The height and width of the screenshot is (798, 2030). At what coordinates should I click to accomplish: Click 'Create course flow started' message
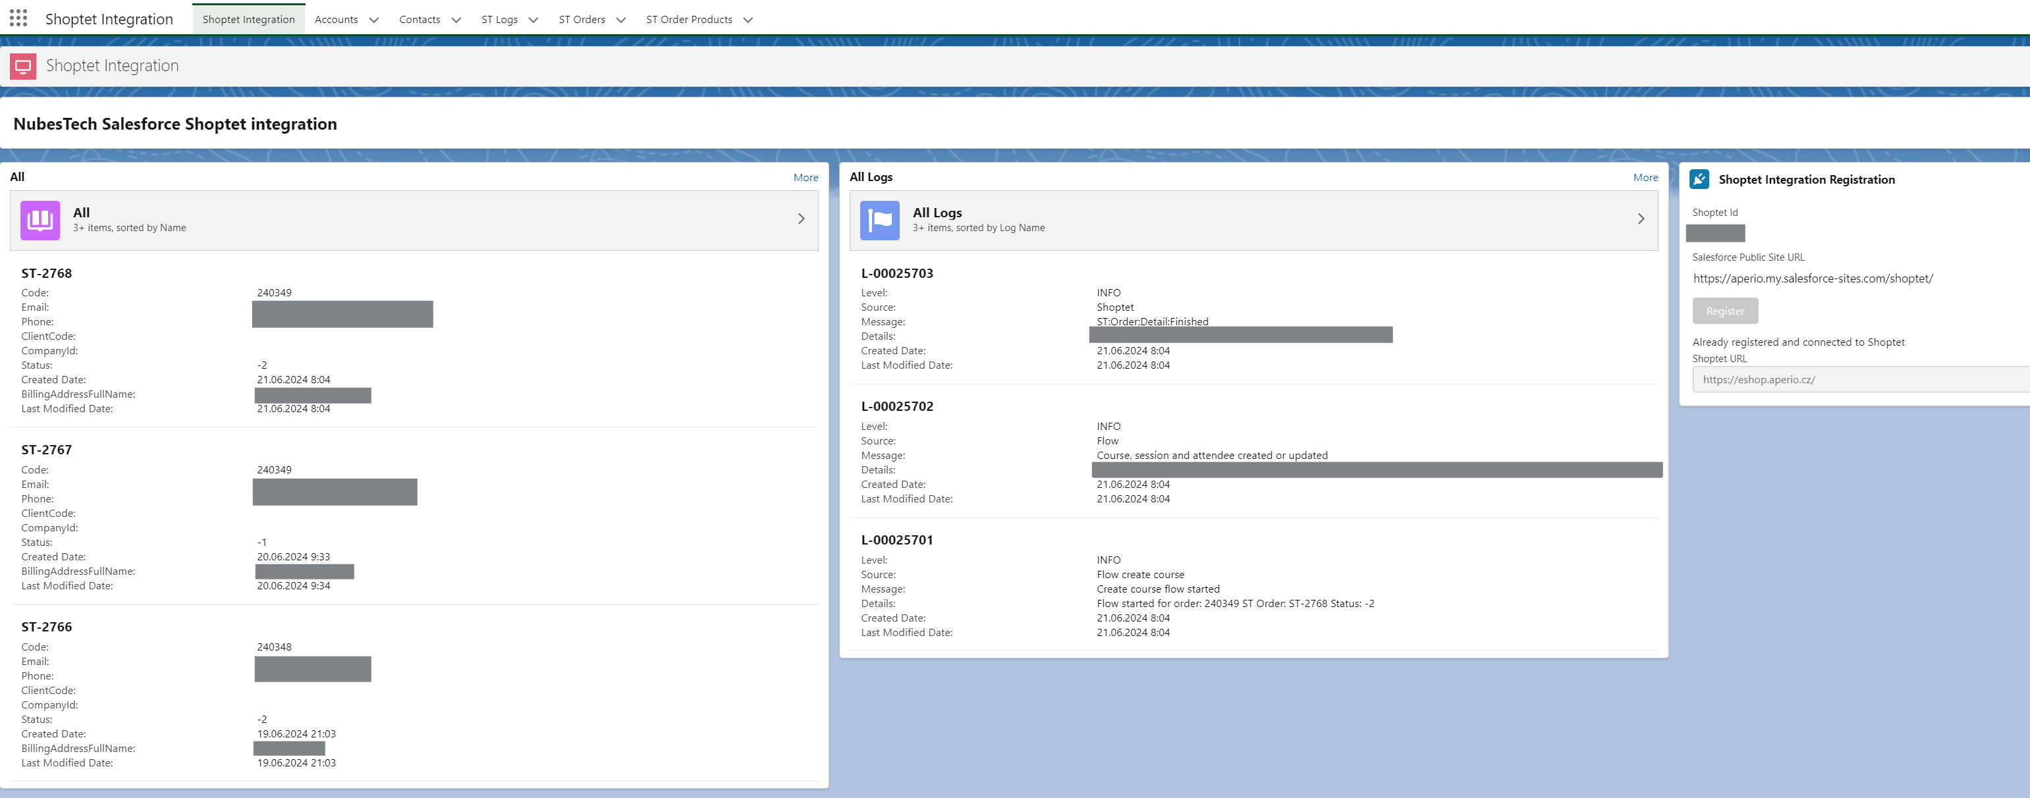pos(1158,589)
